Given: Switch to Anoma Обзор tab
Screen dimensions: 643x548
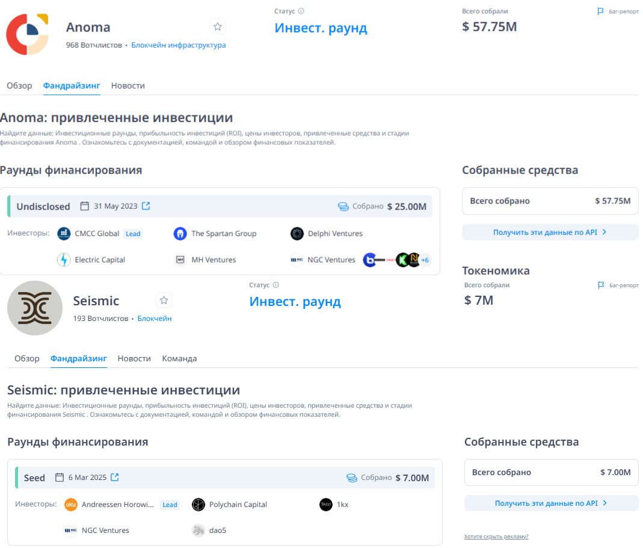Looking at the screenshot, I should 19,86.
